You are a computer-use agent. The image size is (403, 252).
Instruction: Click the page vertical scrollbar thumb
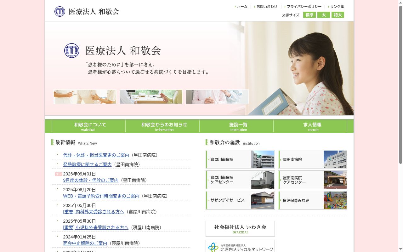click(400, 84)
